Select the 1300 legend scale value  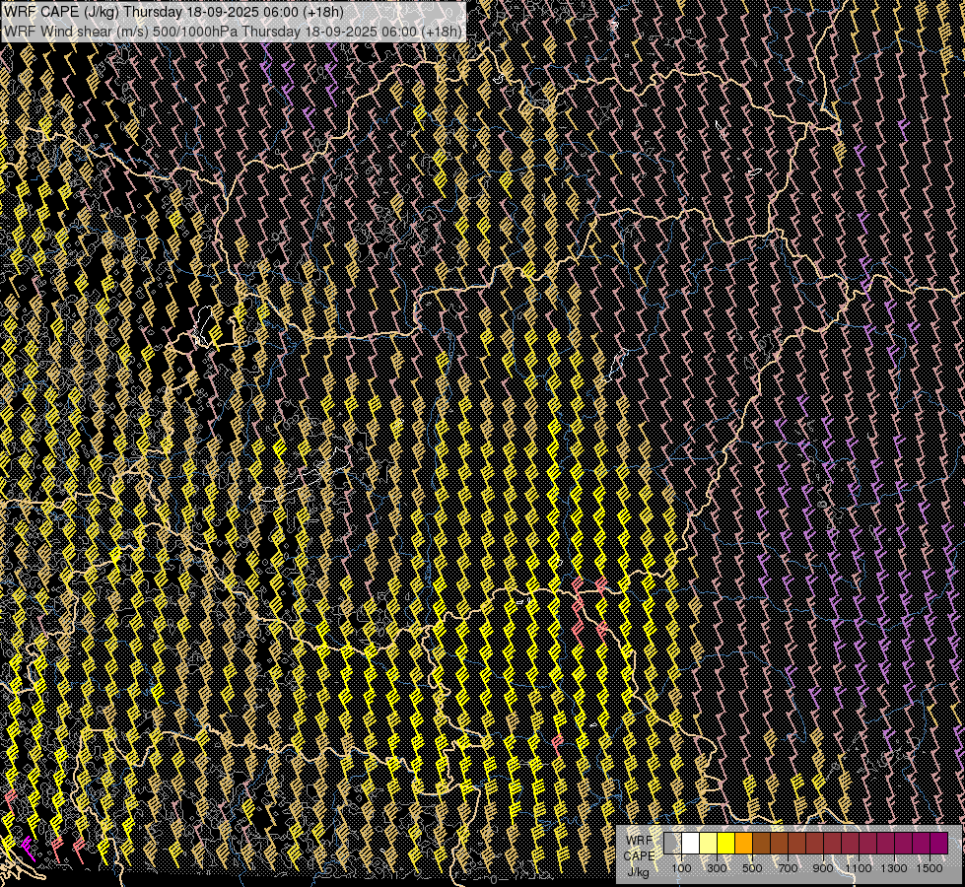tap(894, 868)
